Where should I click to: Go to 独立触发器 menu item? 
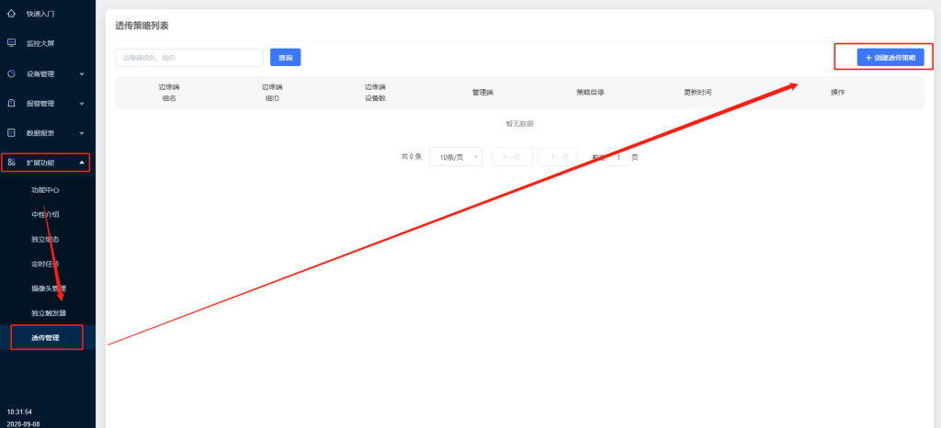pos(49,313)
